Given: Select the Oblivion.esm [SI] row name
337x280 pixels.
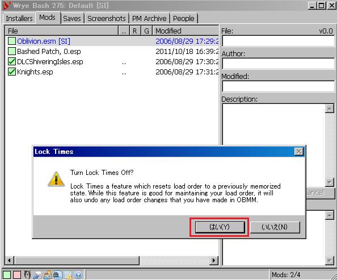Looking at the screenshot, I should pos(44,41).
